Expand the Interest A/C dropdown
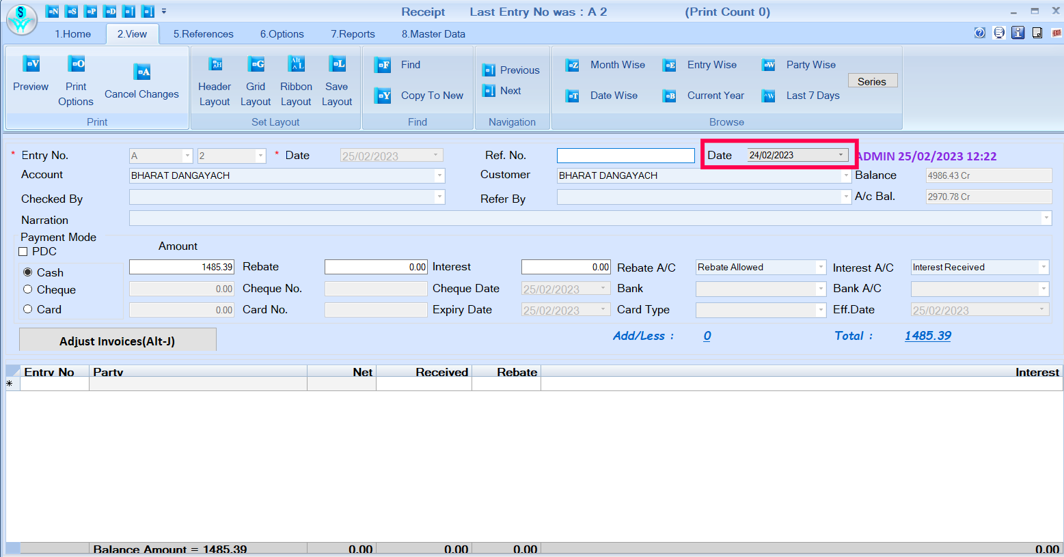This screenshot has width=1064, height=557. pyautogui.click(x=1043, y=267)
